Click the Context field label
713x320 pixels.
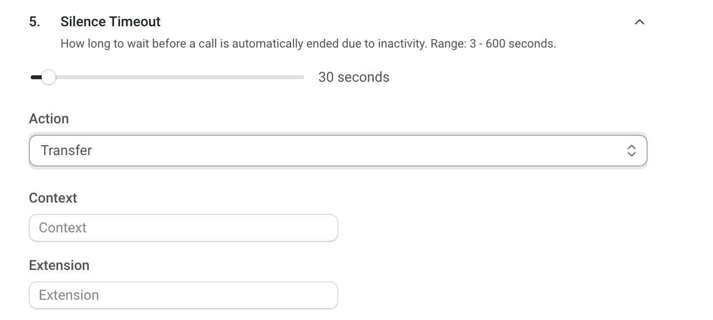[53, 198]
